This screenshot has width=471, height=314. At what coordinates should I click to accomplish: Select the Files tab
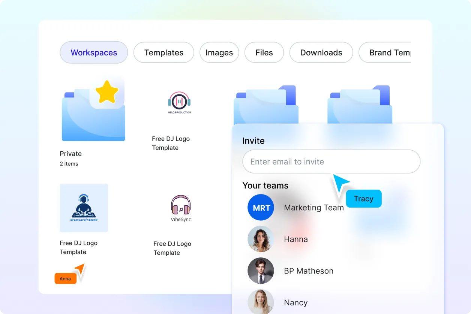point(264,52)
